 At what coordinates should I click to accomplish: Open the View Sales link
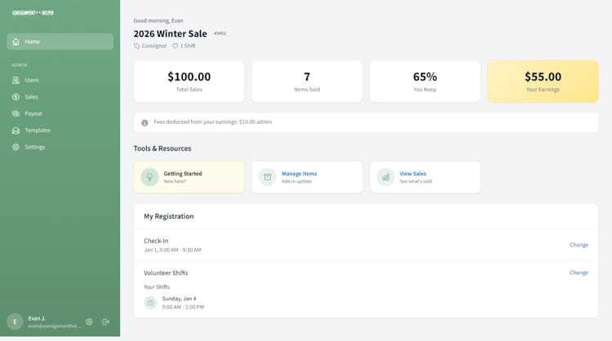(x=413, y=174)
